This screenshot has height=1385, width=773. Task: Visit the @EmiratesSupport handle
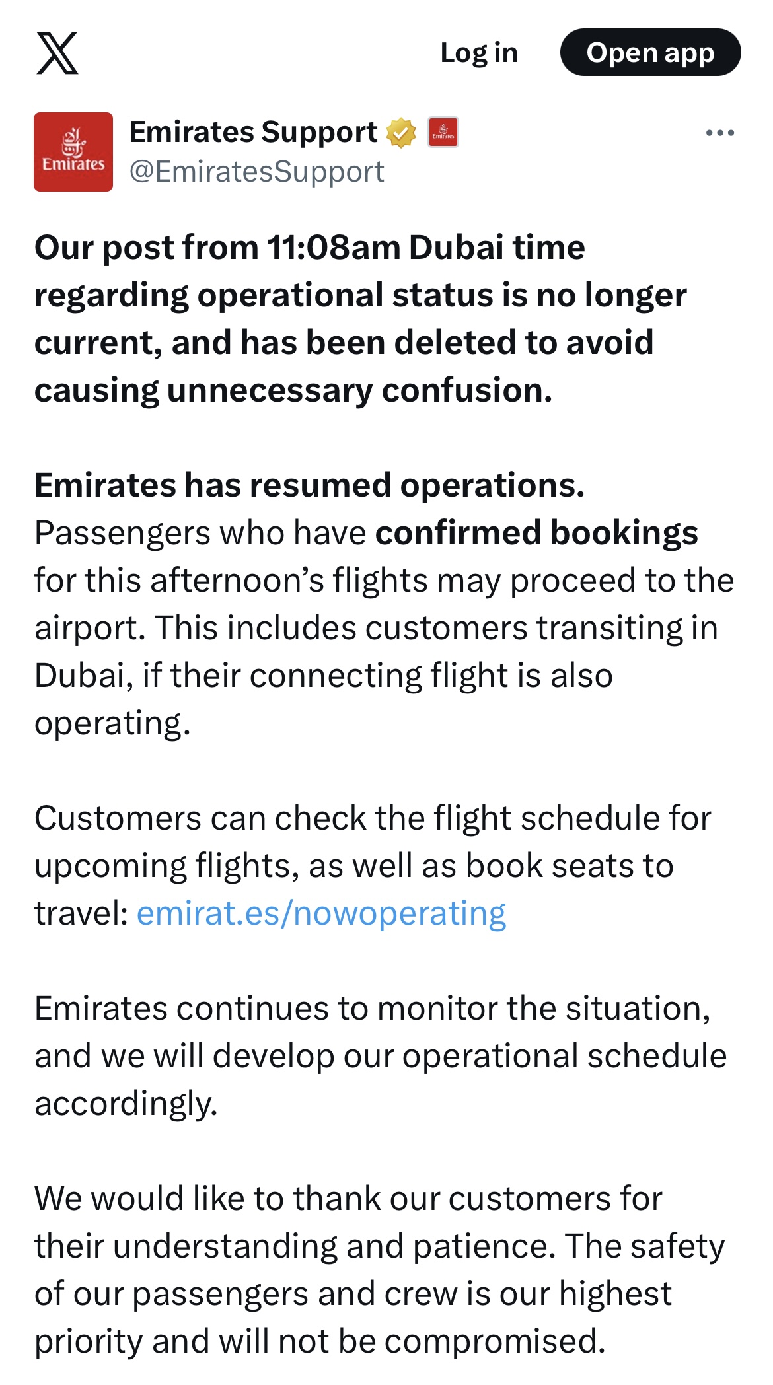tap(256, 172)
